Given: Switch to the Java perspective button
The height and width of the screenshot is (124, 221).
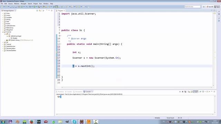Looking at the screenshot, I should [217, 7].
